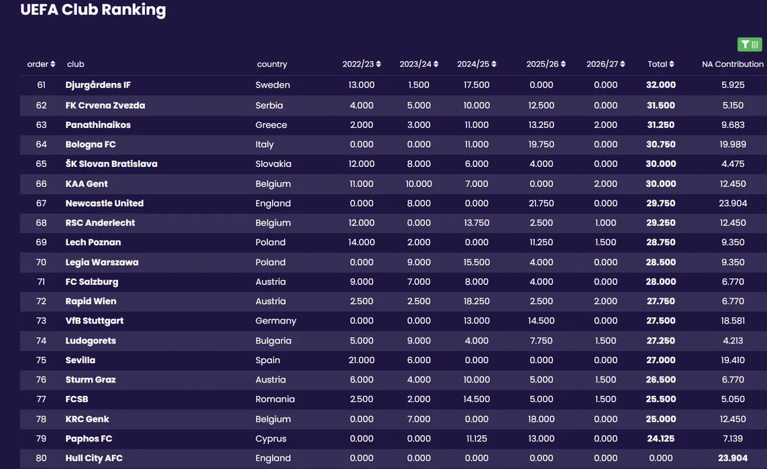767x469 pixels.
Task: Select the Bologna FC row name
Action: (x=91, y=145)
